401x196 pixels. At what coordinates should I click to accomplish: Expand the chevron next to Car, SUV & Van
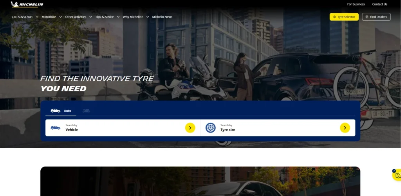click(37, 17)
